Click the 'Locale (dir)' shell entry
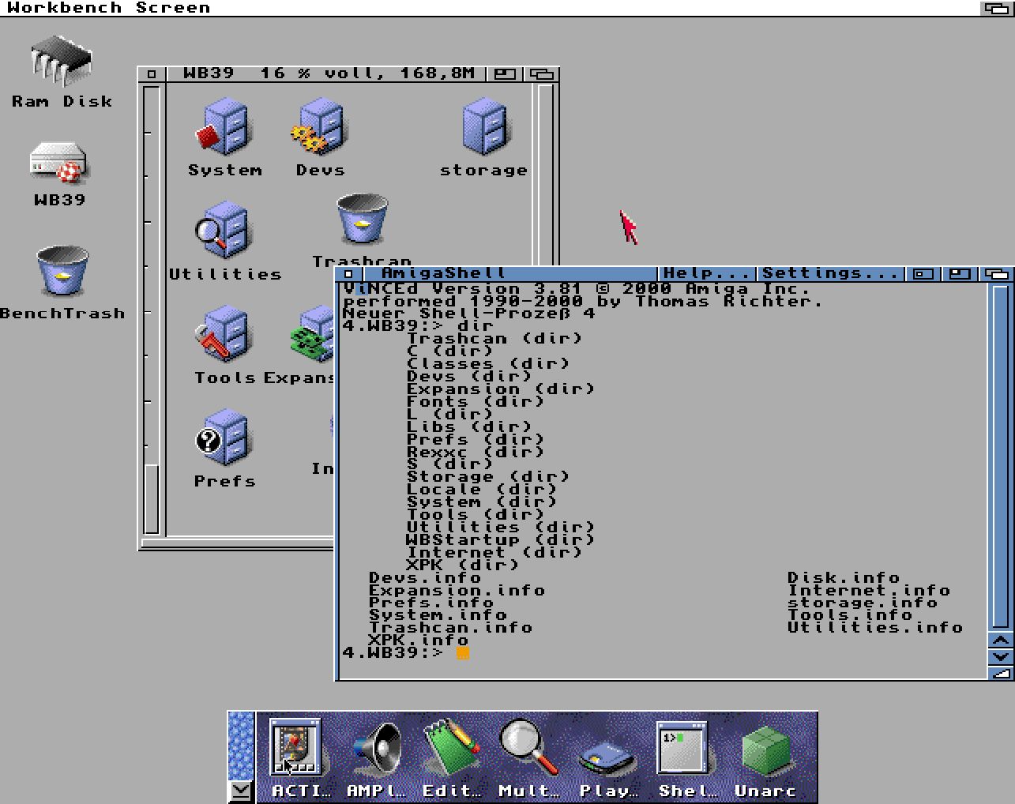The width and height of the screenshot is (1015, 804). 483,490
